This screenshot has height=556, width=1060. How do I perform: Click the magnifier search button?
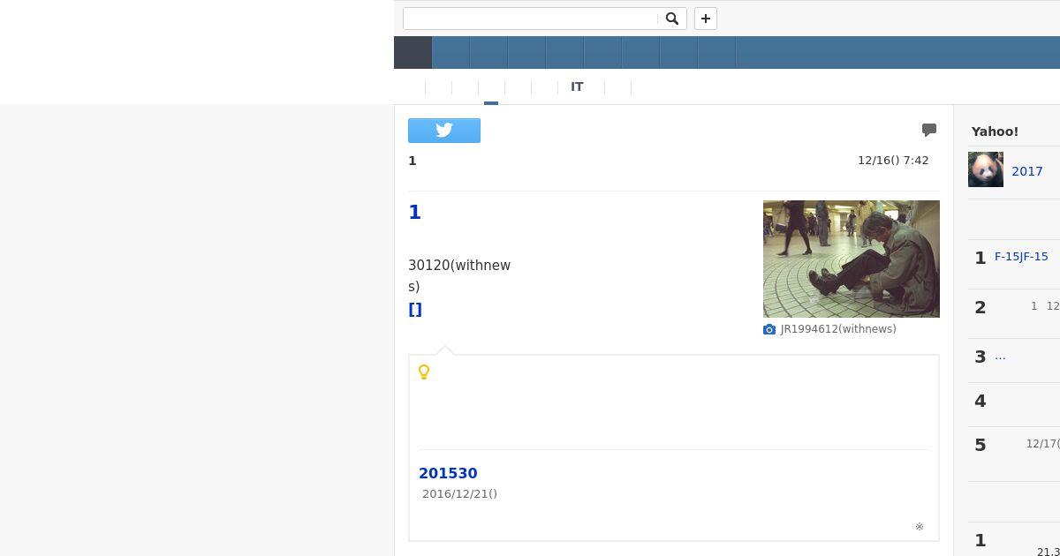click(672, 19)
